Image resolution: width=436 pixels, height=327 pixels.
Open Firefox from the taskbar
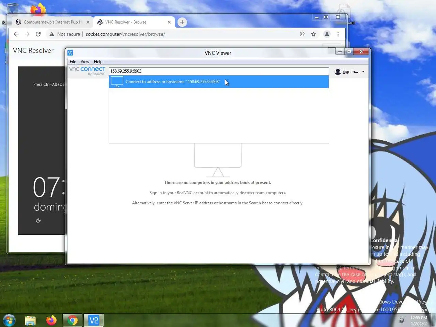[x=51, y=320]
